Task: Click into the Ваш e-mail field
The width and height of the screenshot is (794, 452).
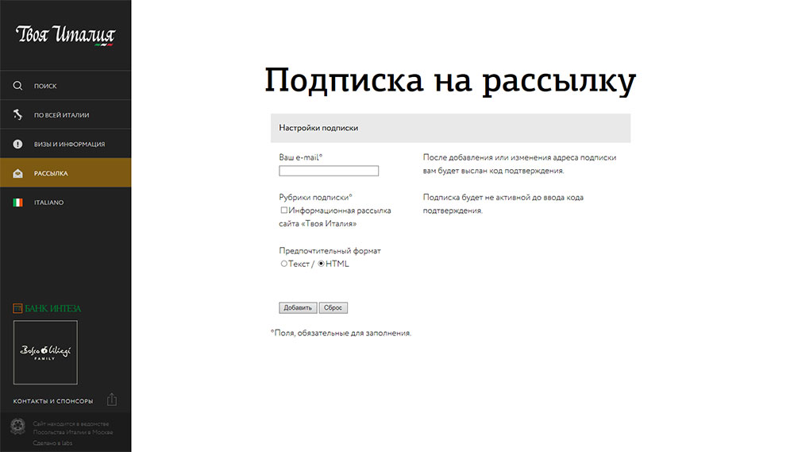Action: [329, 171]
